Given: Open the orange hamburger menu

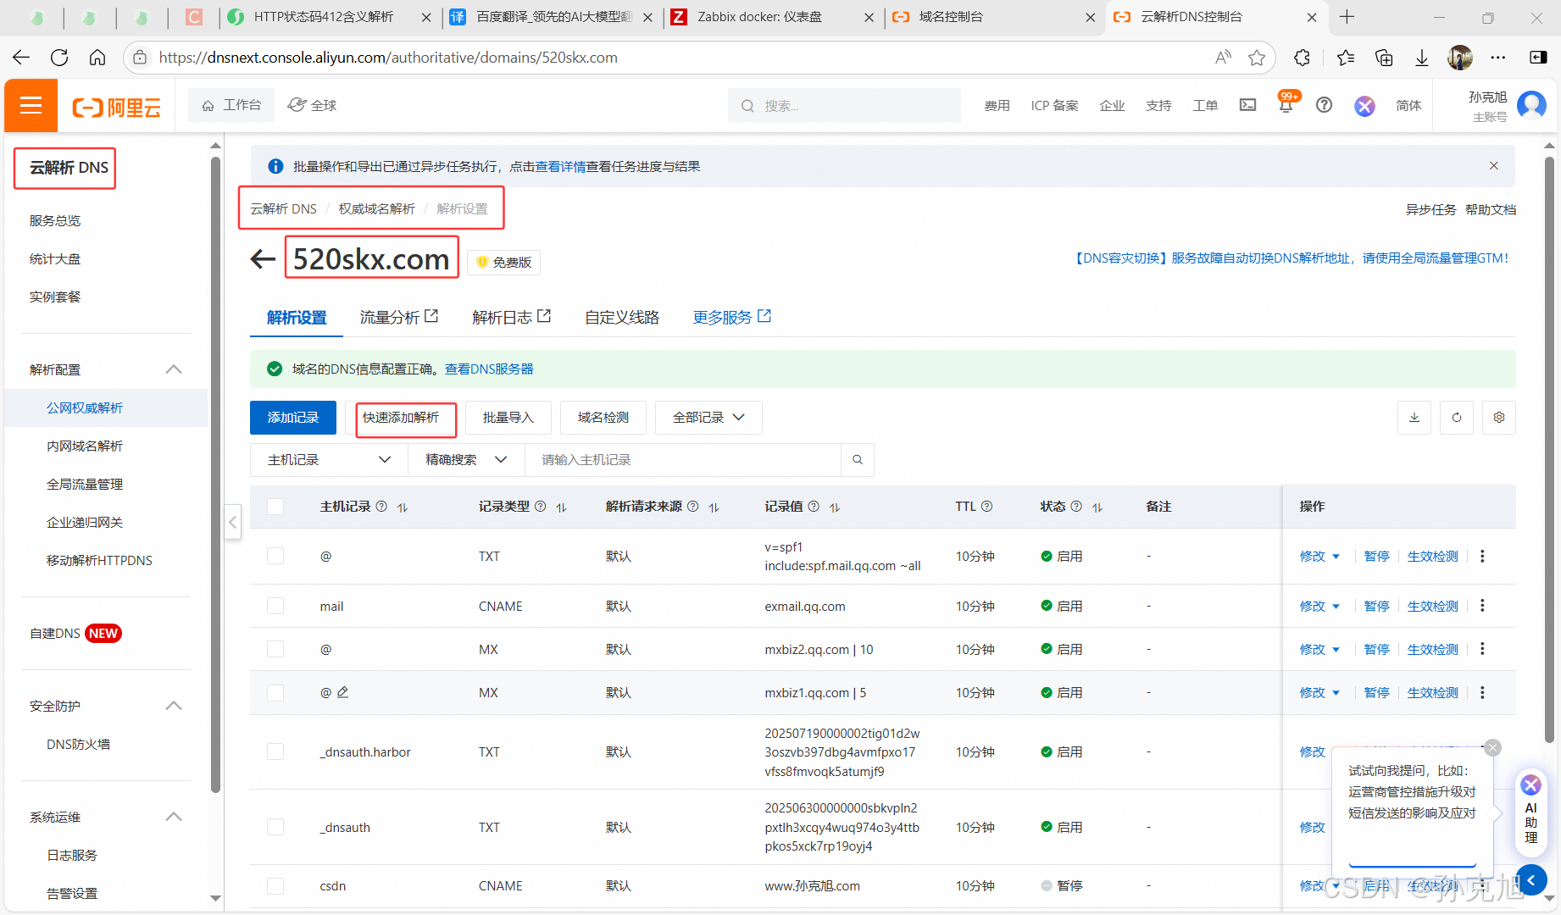Looking at the screenshot, I should click(x=31, y=106).
